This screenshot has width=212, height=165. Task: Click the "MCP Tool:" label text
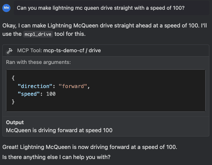pyautogui.click(x=30, y=51)
